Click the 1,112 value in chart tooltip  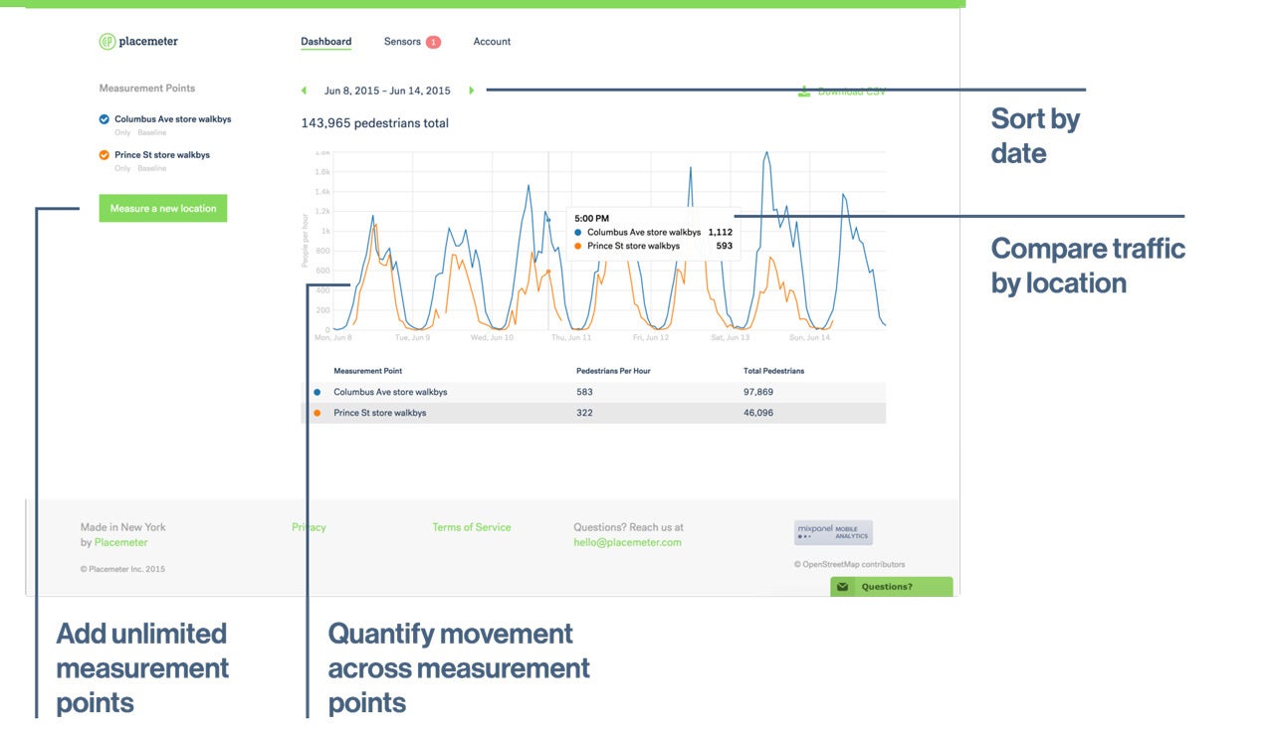720,232
